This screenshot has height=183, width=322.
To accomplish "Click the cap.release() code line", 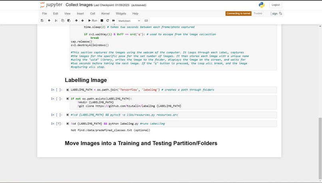I will (x=81, y=42).
